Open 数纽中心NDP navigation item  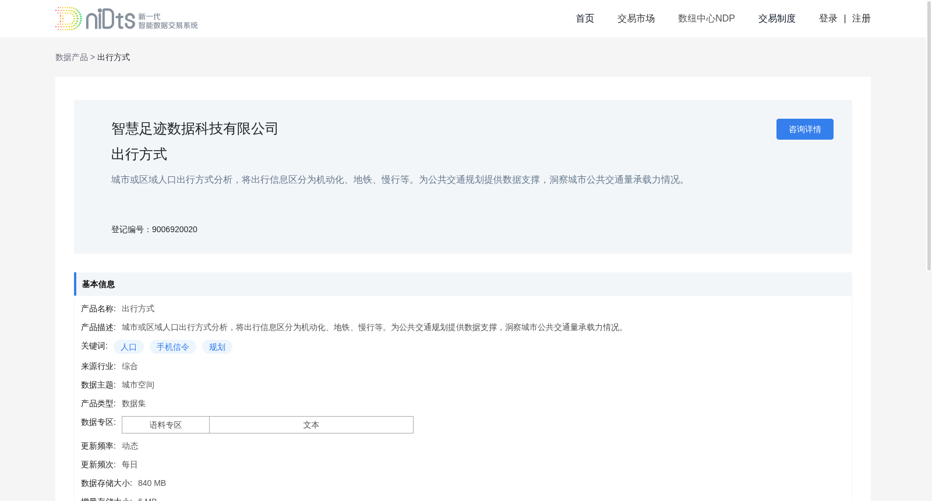coord(706,19)
